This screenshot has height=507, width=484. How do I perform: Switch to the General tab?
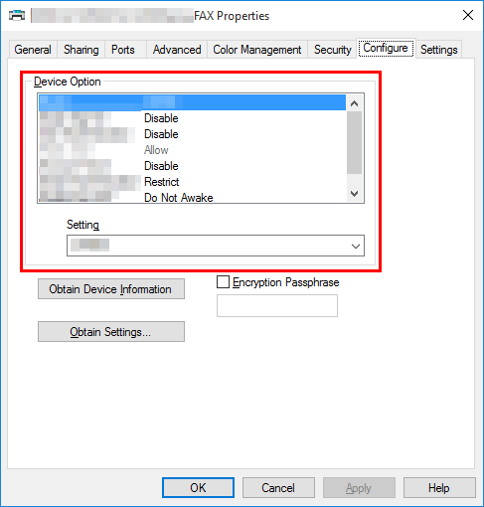tap(33, 50)
